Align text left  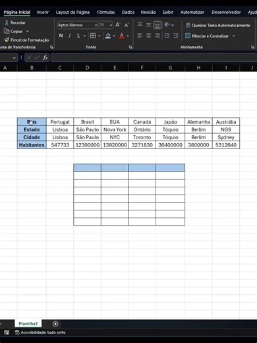coord(140,36)
